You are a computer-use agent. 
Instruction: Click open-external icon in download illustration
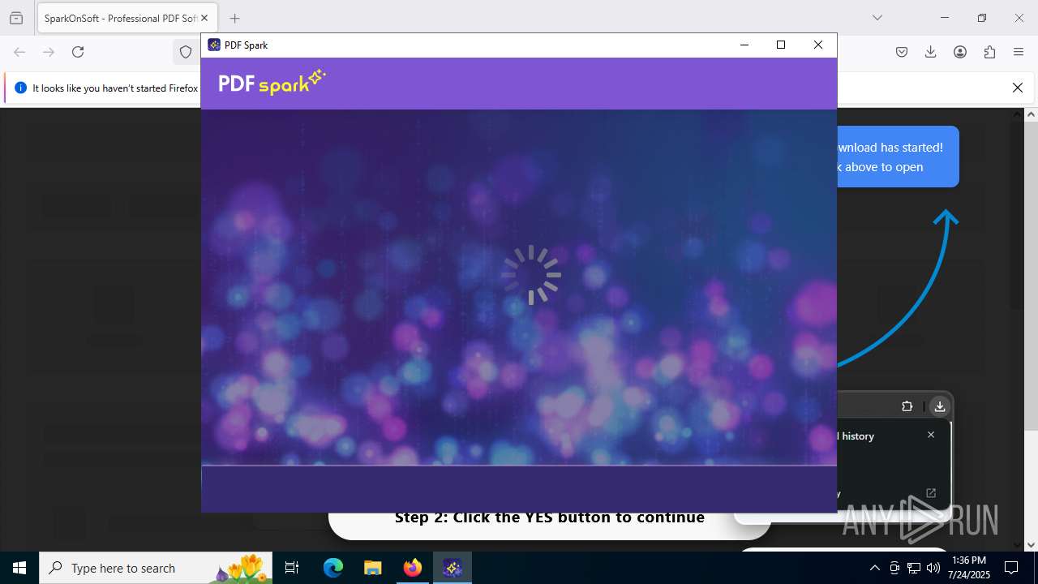(x=931, y=492)
